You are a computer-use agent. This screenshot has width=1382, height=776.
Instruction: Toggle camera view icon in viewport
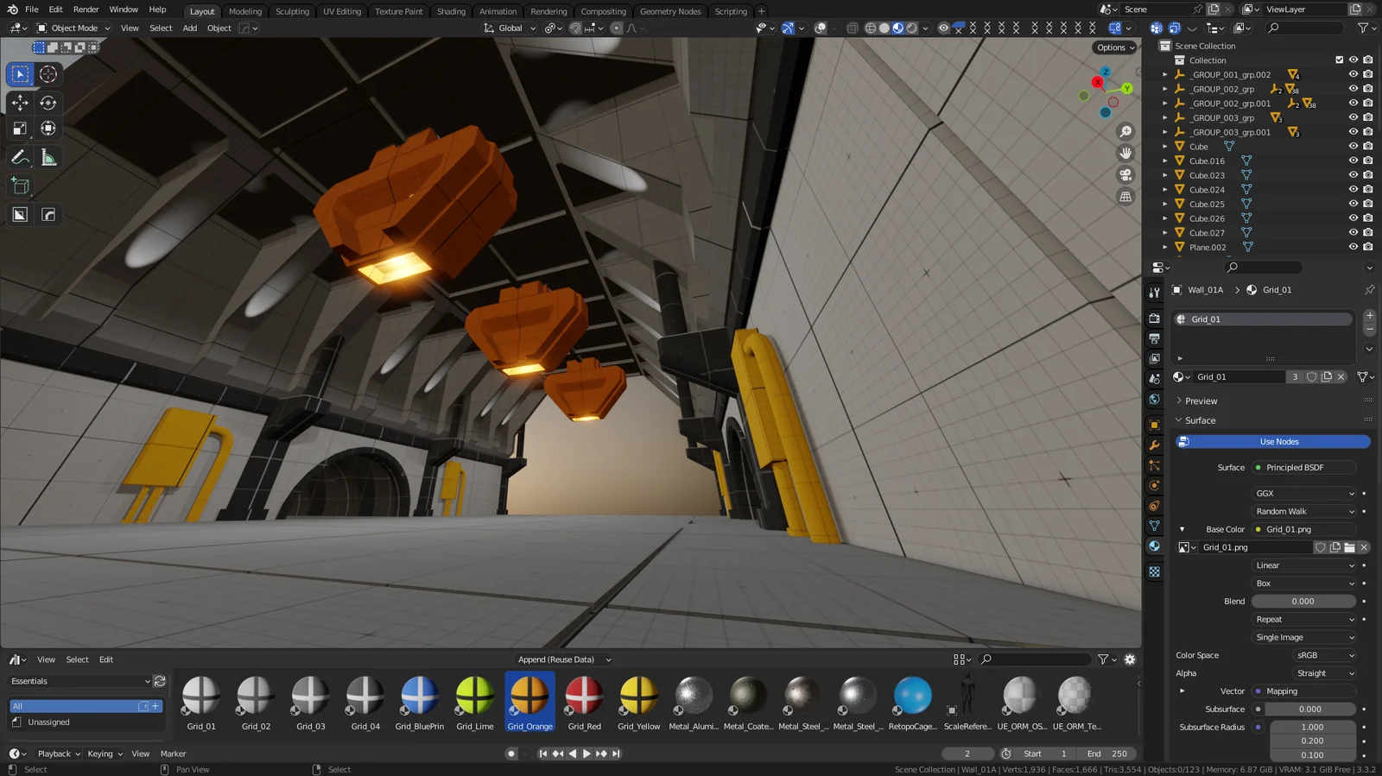tap(1125, 174)
